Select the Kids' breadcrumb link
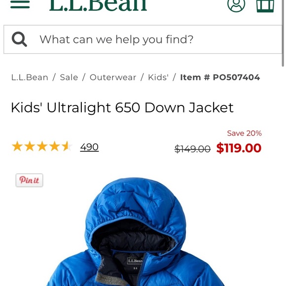The width and height of the screenshot is (286, 286). (158, 77)
